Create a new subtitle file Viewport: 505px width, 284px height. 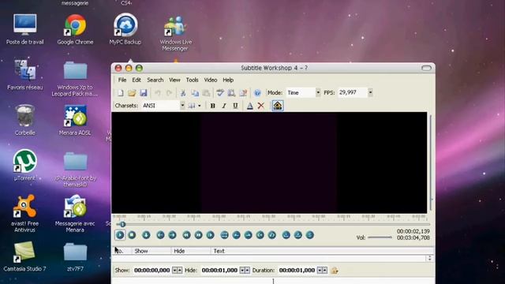tap(121, 93)
